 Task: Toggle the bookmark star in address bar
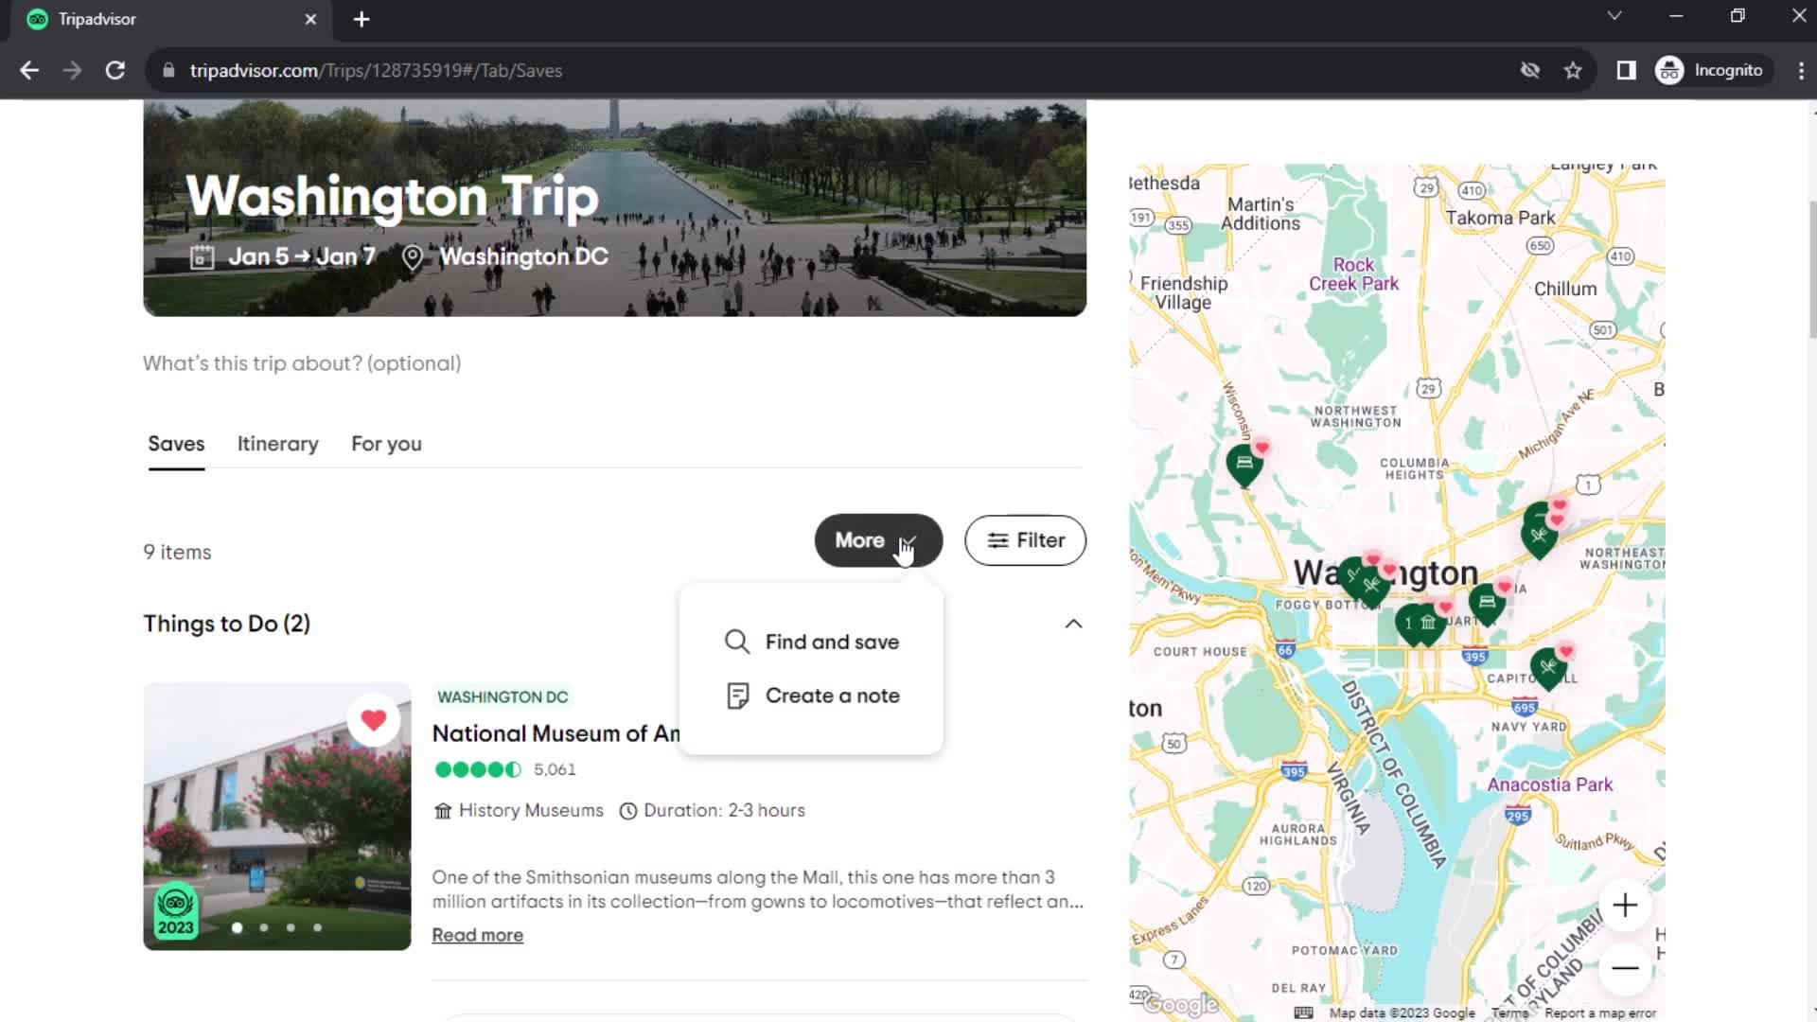[x=1574, y=71]
